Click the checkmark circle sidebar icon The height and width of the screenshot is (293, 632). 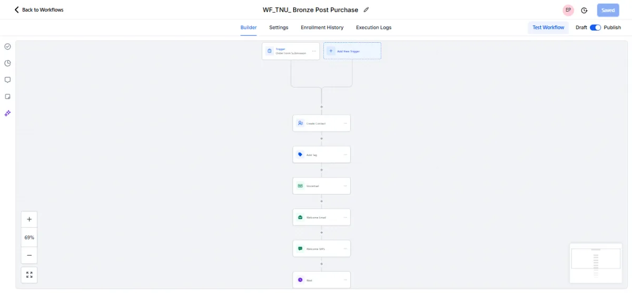pos(8,46)
